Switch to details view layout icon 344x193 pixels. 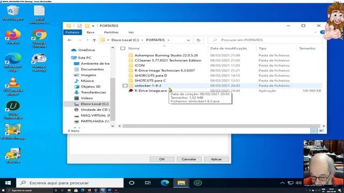(x=314, y=131)
